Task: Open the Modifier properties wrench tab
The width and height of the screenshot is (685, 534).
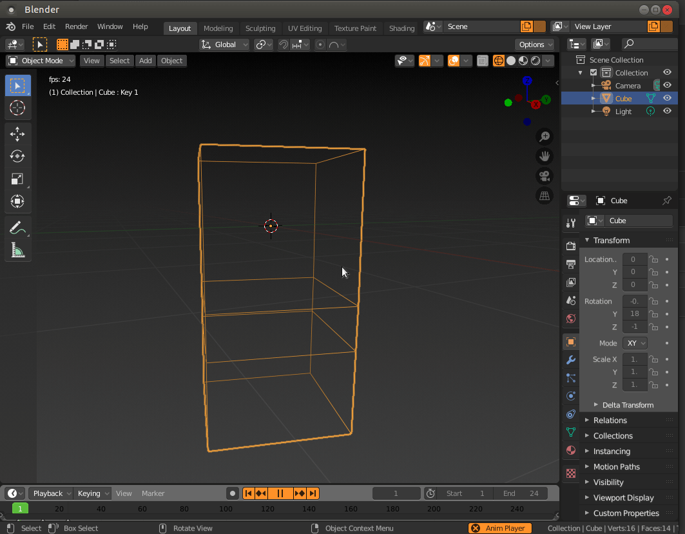Action: tap(570, 360)
